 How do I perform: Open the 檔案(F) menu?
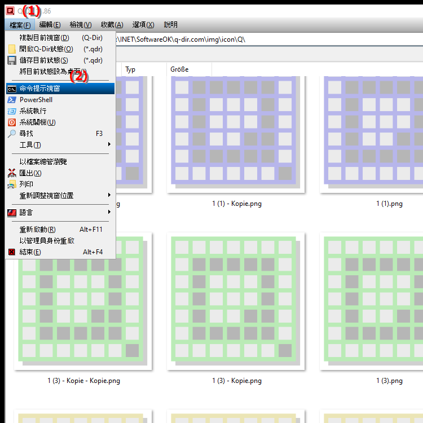[20, 25]
